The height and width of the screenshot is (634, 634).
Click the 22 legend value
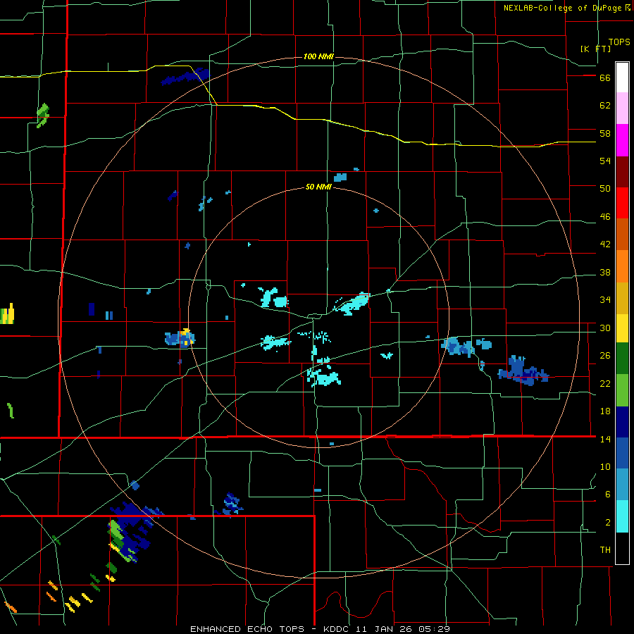(x=605, y=384)
